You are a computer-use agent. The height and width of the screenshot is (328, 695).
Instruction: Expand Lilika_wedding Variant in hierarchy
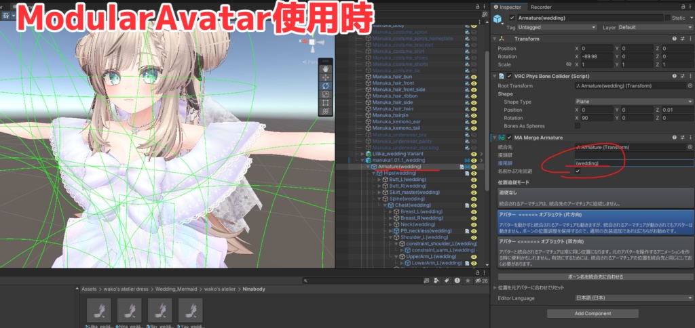click(x=362, y=154)
